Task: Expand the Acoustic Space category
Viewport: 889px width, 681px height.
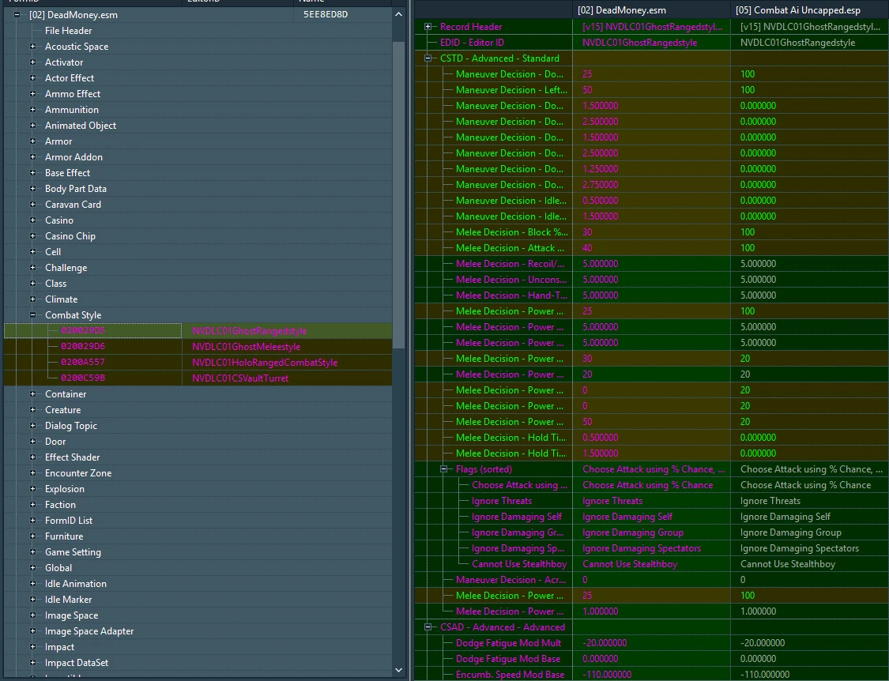Action: click(33, 47)
